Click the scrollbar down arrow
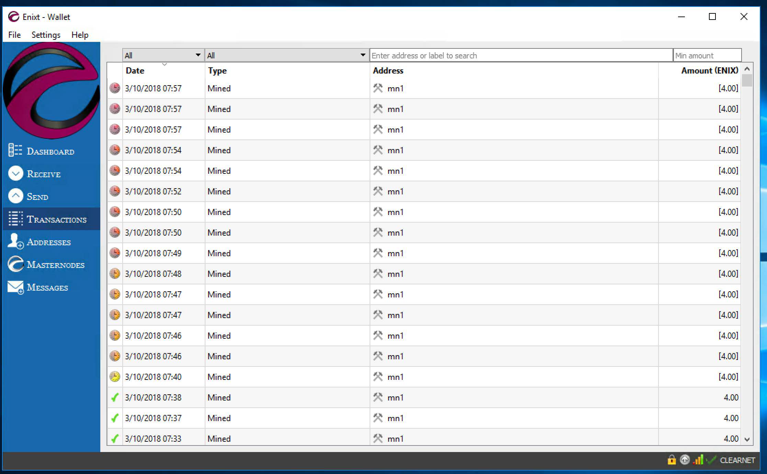The image size is (767, 474). pyautogui.click(x=747, y=439)
